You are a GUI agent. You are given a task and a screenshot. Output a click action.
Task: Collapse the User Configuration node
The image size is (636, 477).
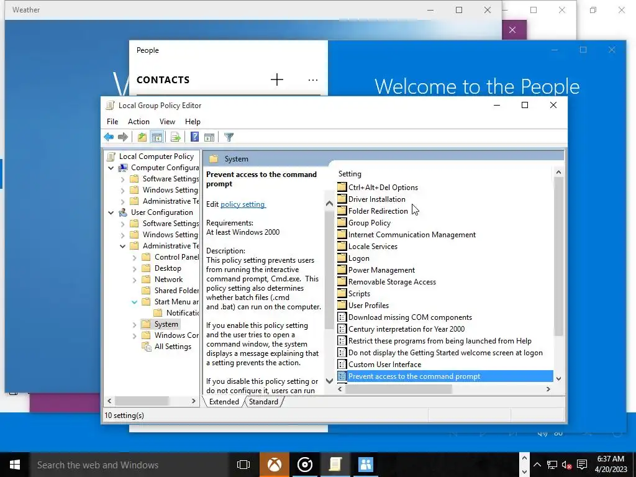[x=111, y=212]
